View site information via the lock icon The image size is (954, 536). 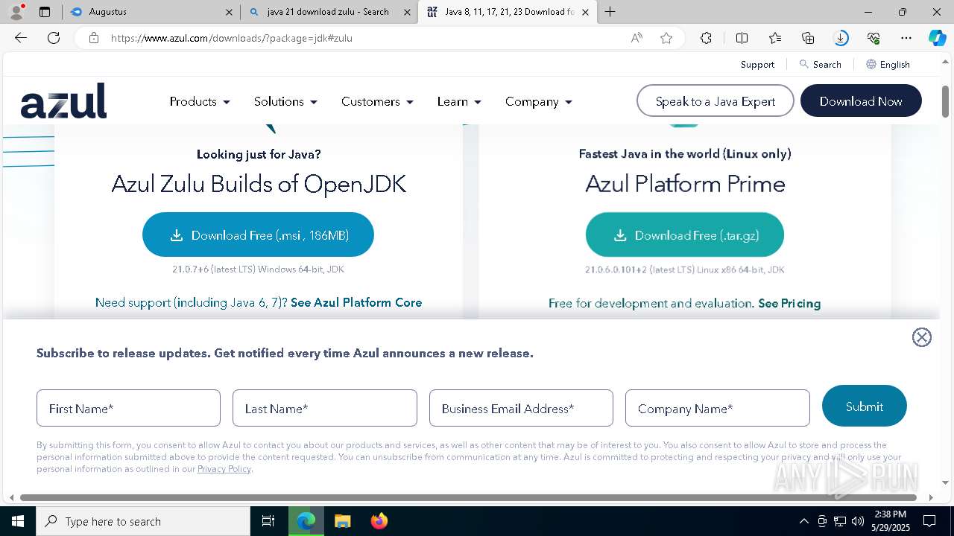pos(94,38)
